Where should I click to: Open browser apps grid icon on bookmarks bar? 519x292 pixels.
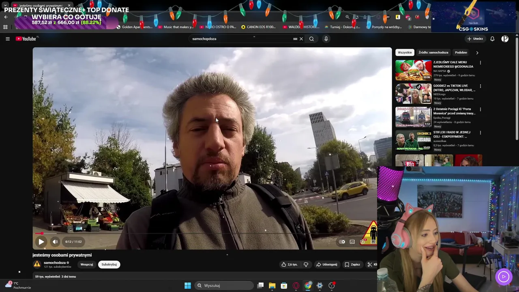click(5, 27)
